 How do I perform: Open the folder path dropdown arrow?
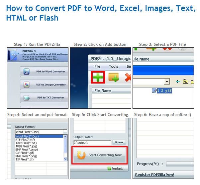tap(167, 82)
